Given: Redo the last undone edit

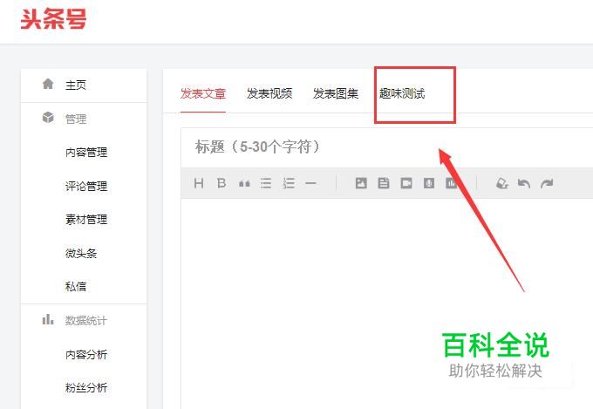Looking at the screenshot, I should point(547,184).
